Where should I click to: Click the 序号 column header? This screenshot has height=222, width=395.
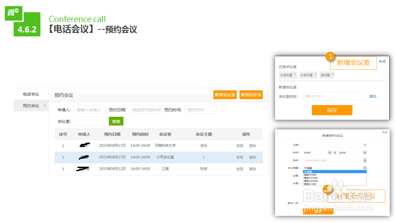(63, 134)
